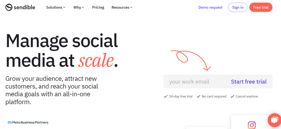Click the checkmark beside 14-day free trial
Image resolution: width=281 pixels, height=129 pixels.
coord(165,96)
